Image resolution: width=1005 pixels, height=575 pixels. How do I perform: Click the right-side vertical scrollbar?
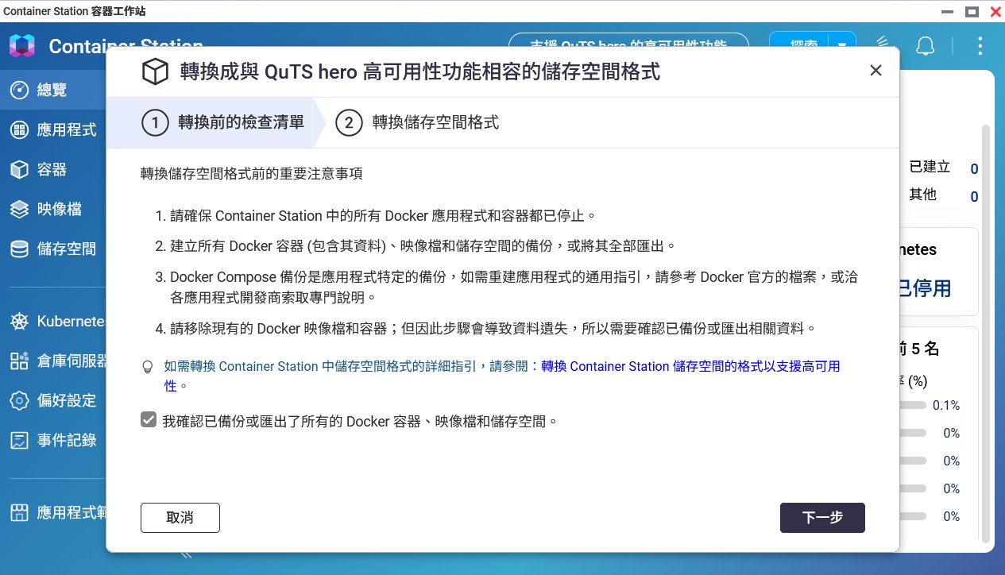(986, 318)
